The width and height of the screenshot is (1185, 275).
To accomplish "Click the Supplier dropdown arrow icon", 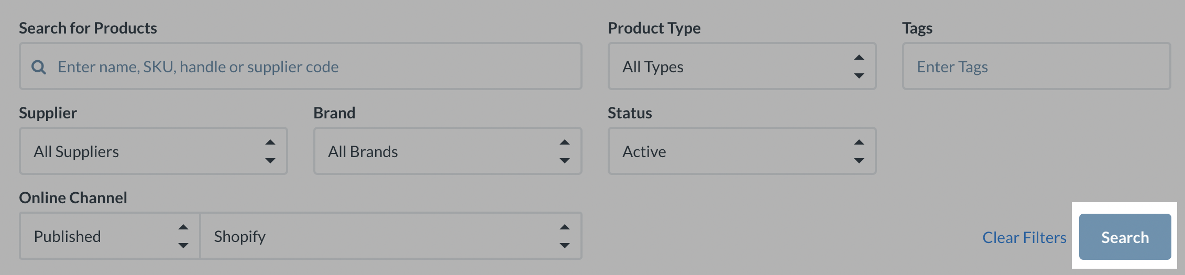I will coord(270,152).
